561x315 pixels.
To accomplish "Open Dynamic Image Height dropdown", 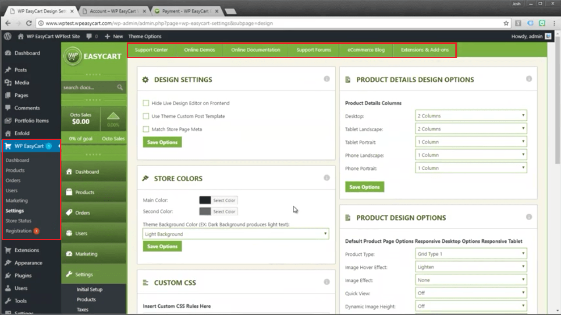I will tap(471, 306).
